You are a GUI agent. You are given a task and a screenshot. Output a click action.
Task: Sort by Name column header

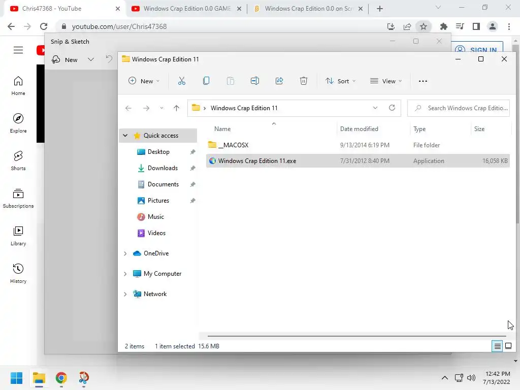222,128
